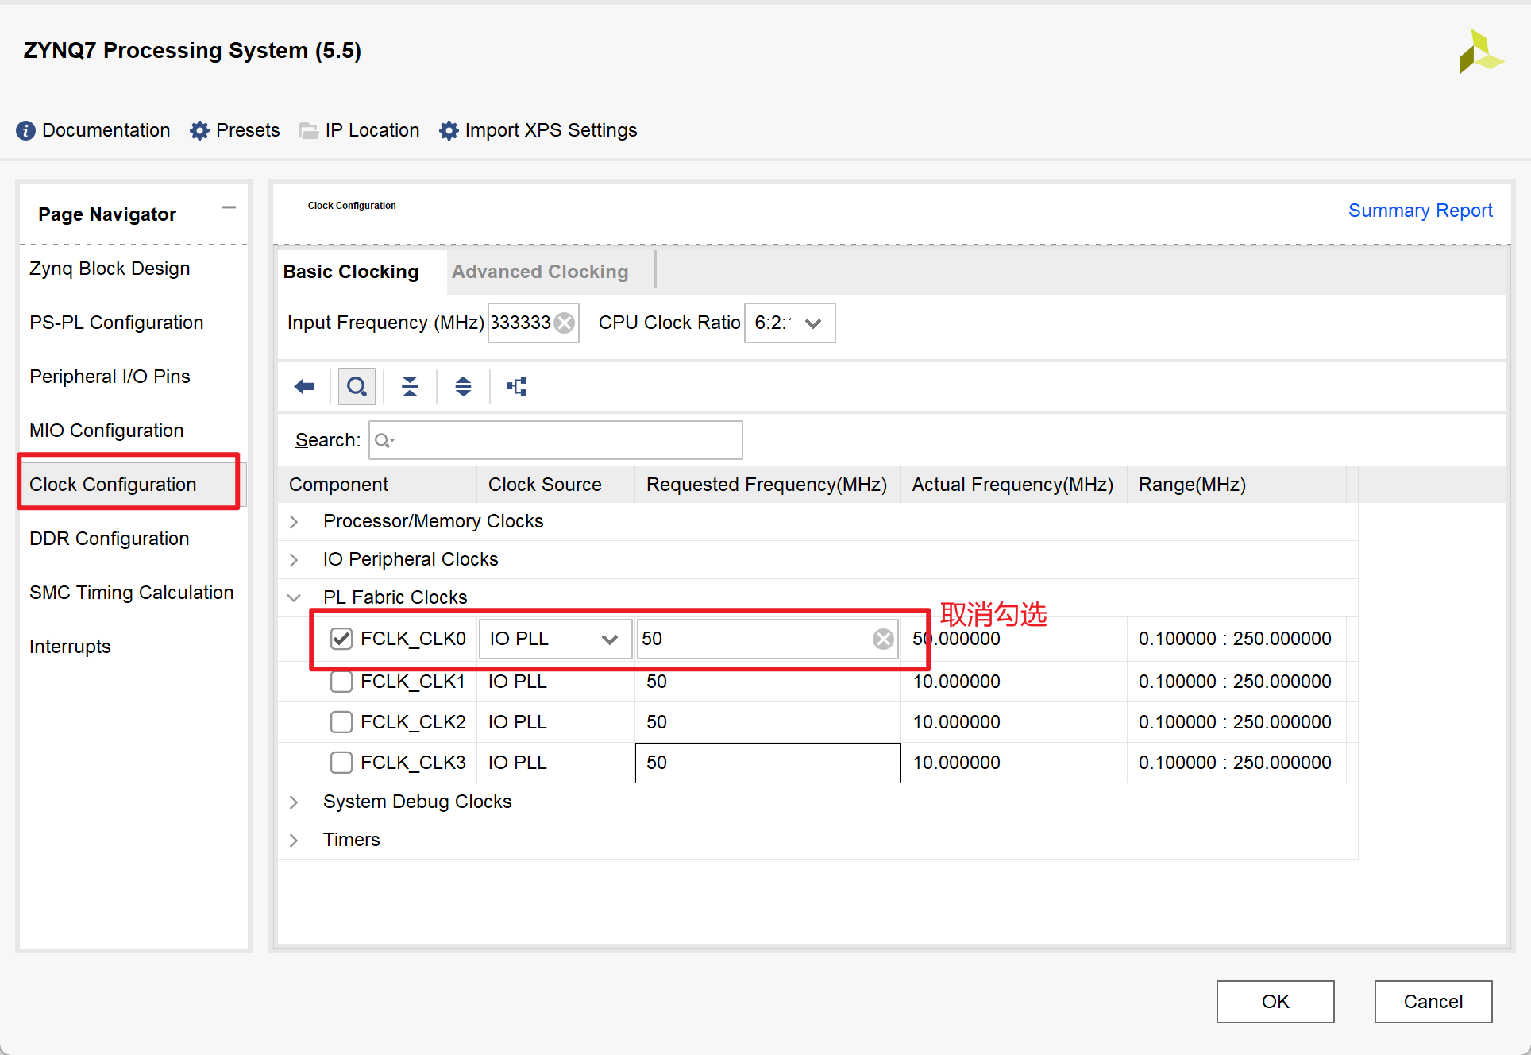Click FCLK_CLK1 requested frequency value 50
The width and height of the screenshot is (1531, 1055).
657,682
